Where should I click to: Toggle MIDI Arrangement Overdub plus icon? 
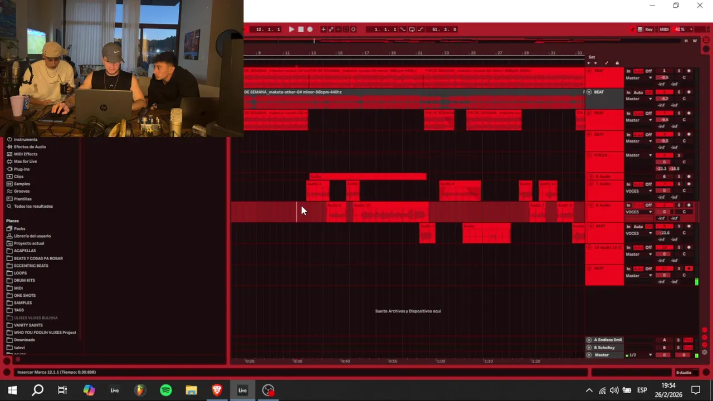[x=323, y=30]
